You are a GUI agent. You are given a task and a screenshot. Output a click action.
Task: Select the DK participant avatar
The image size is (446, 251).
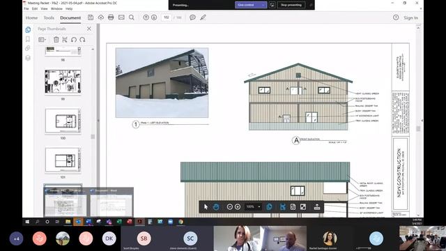tap(109, 238)
